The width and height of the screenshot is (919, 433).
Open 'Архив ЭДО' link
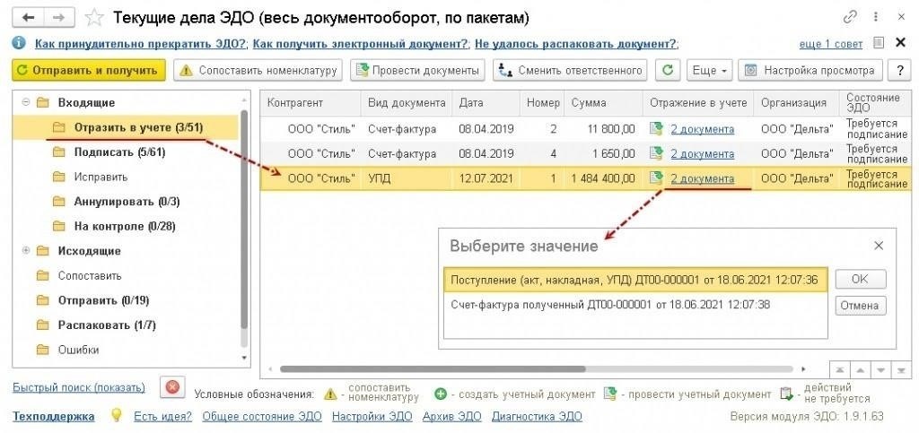click(x=451, y=416)
